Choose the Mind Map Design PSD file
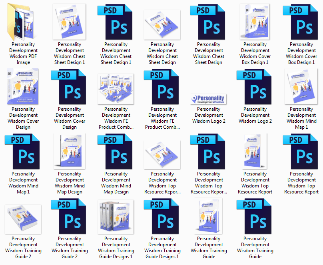 (116, 151)
